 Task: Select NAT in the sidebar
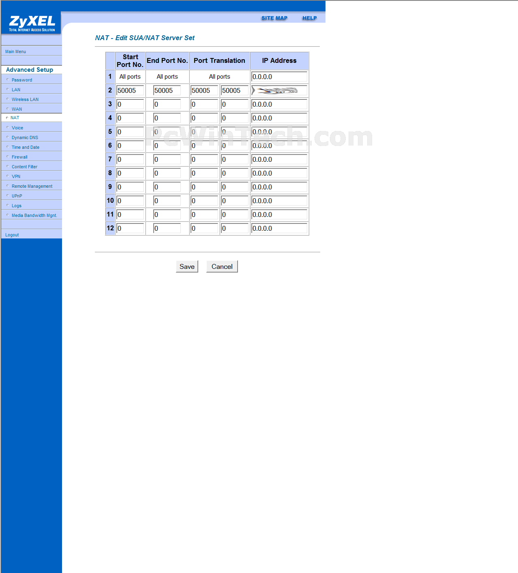click(15, 118)
